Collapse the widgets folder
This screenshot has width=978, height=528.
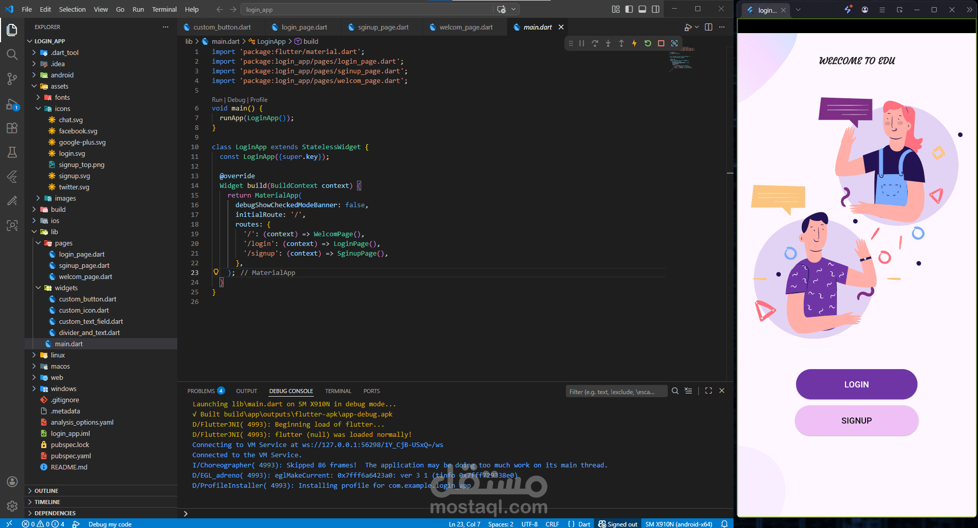66,288
